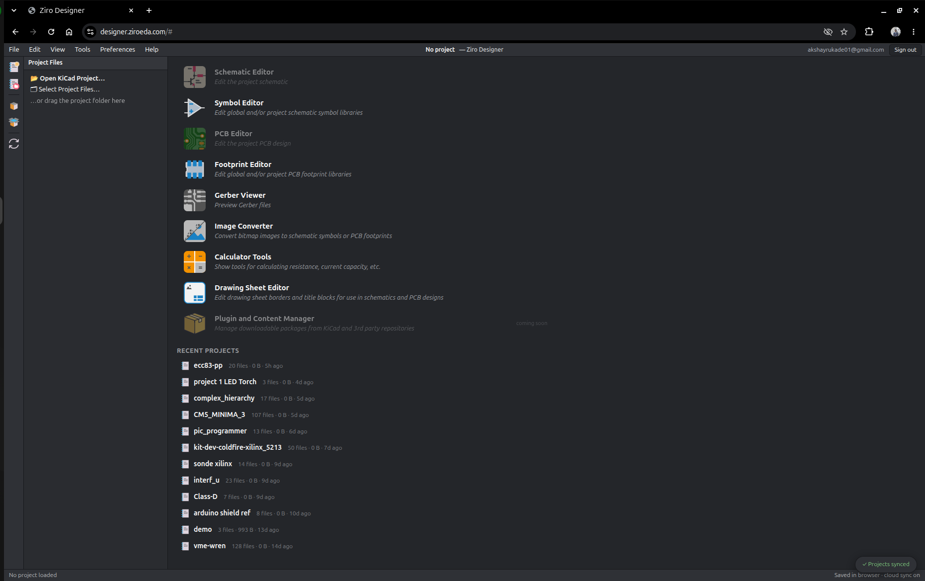Open the browser three-dot menu
The image size is (925, 581).
914,32
